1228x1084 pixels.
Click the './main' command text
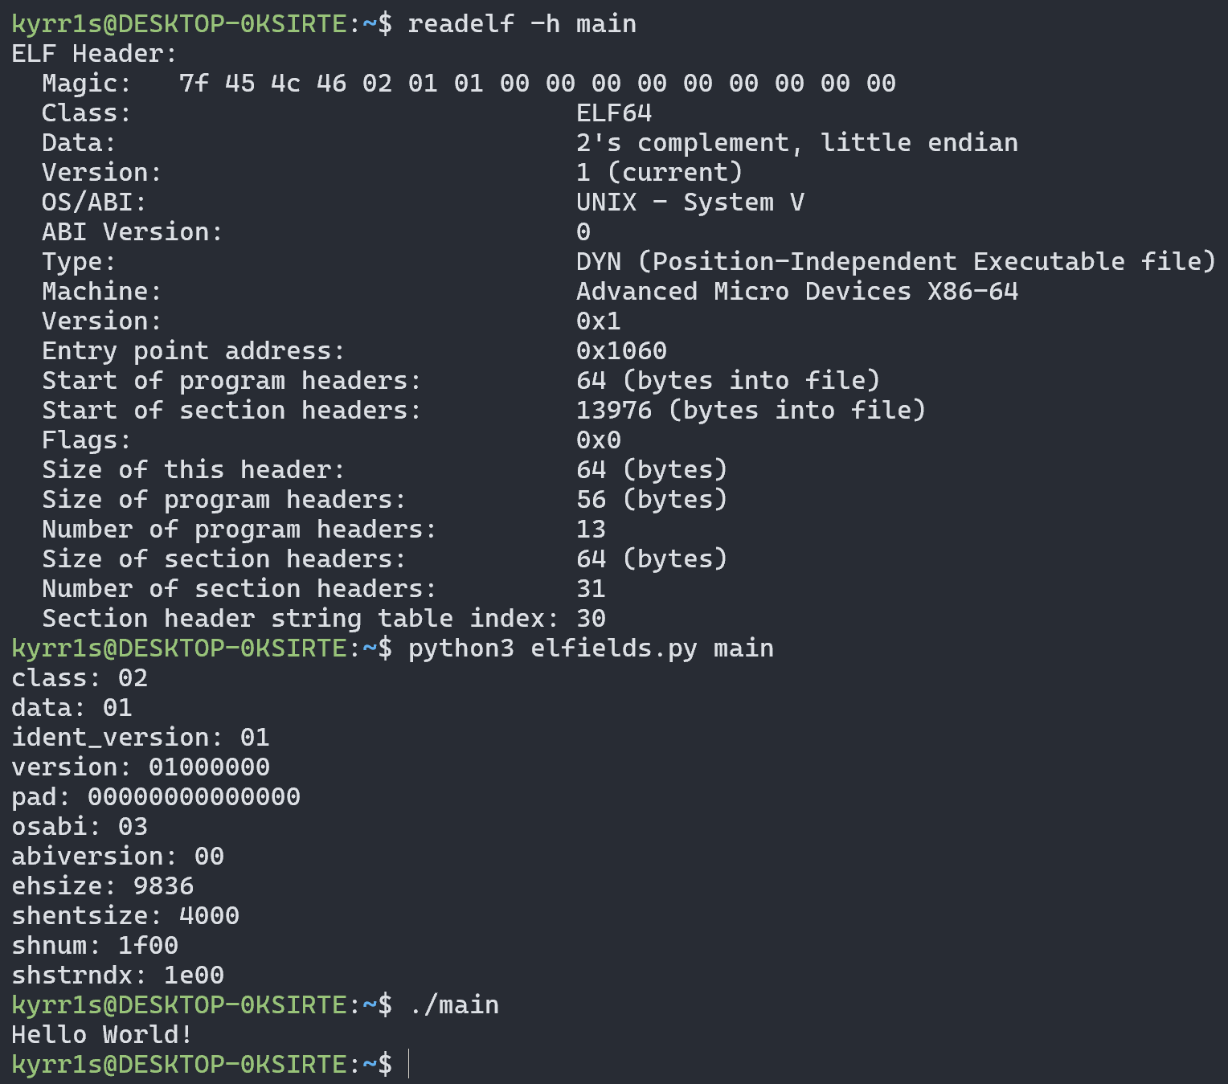coord(454,1005)
